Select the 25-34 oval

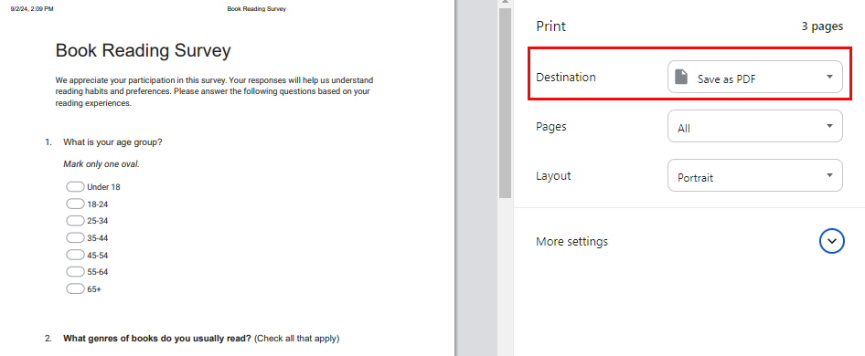tap(75, 221)
